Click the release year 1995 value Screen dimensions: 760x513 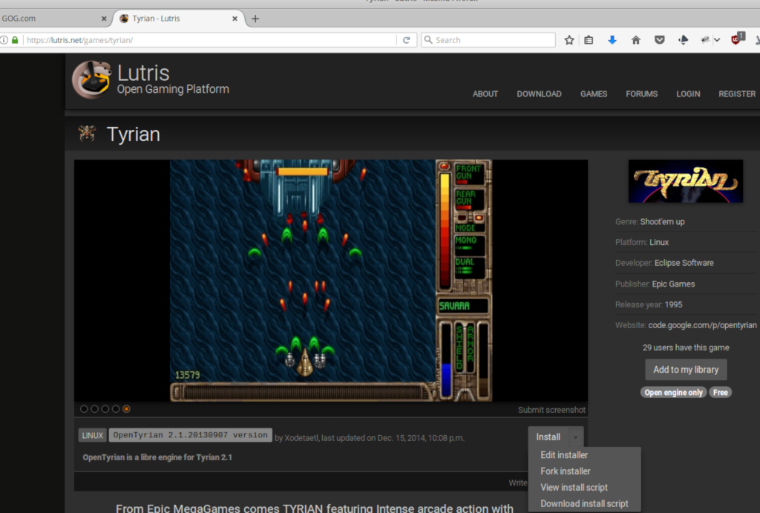(x=673, y=304)
